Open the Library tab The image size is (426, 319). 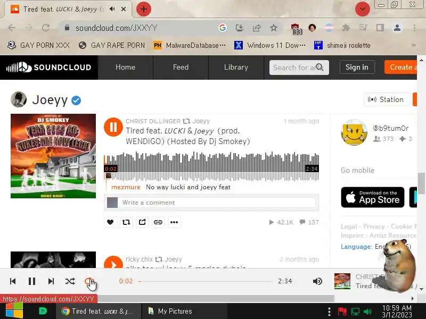[236, 68]
